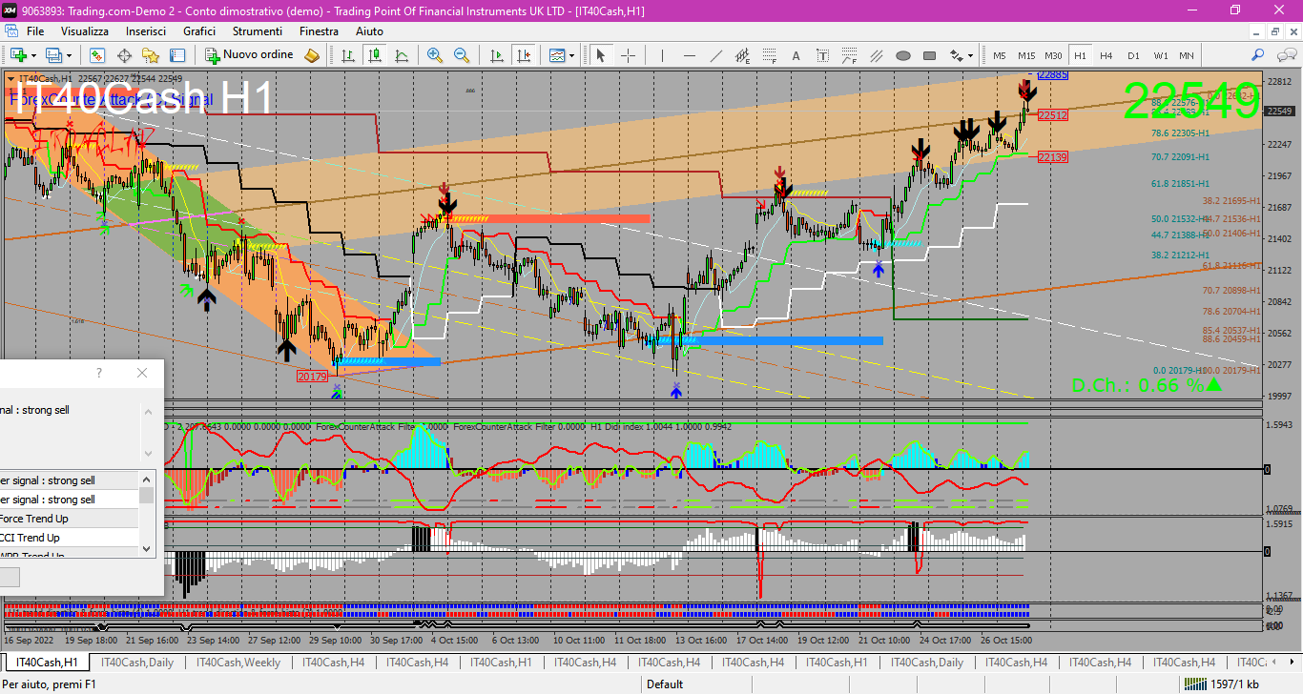Screen dimensions: 1303x694
Task: Open the indicators list icon
Action: point(556,55)
